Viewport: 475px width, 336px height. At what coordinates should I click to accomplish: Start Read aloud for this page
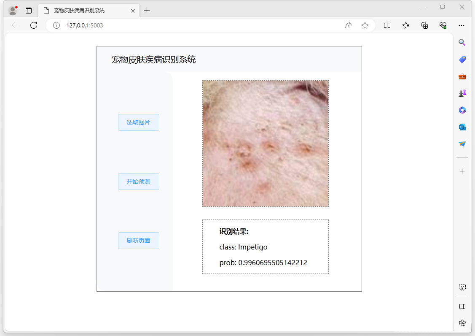pos(348,25)
